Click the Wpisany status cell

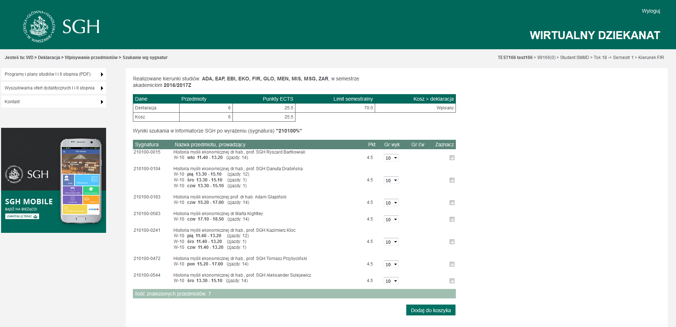pos(415,108)
